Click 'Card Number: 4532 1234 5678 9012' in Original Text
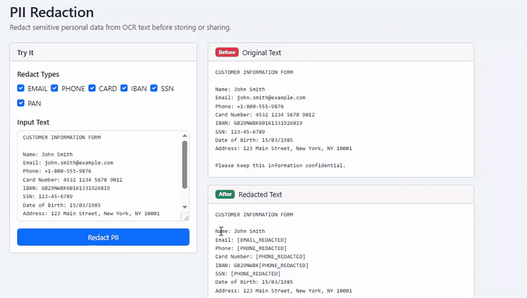The height and width of the screenshot is (298, 527). click(x=265, y=114)
